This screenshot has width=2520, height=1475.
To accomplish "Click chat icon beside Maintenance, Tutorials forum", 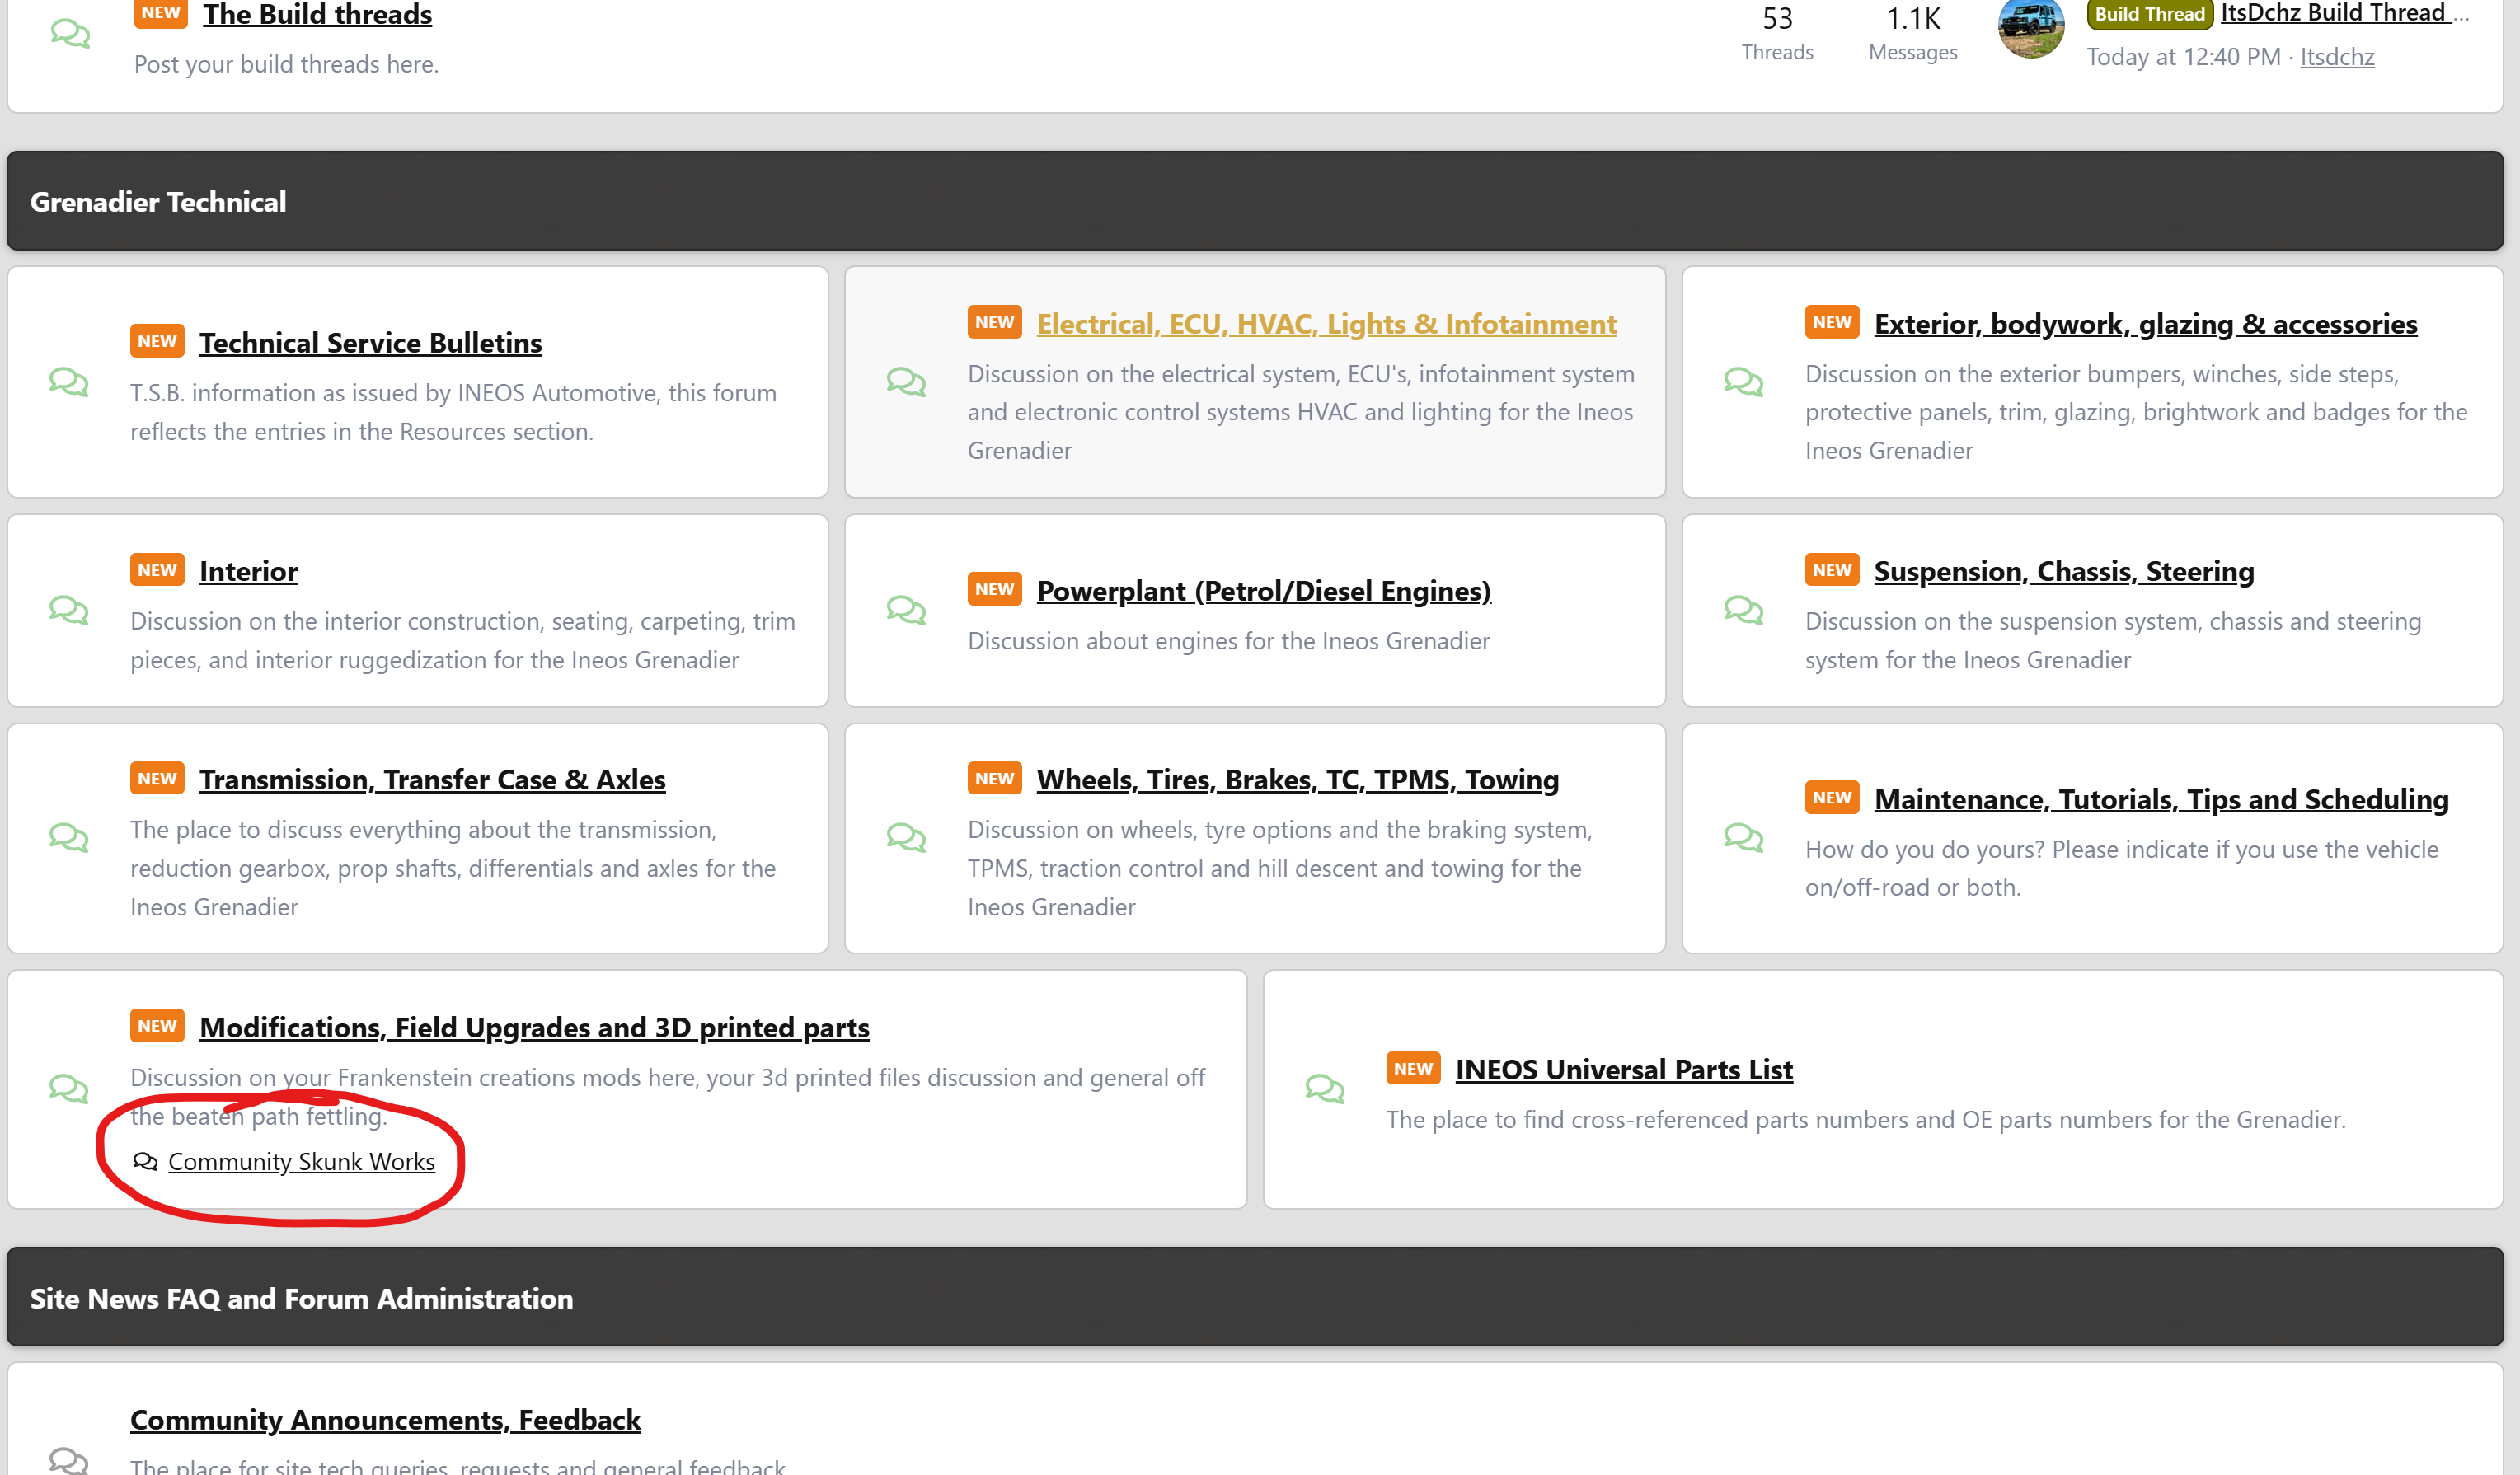I will pos(1744,837).
